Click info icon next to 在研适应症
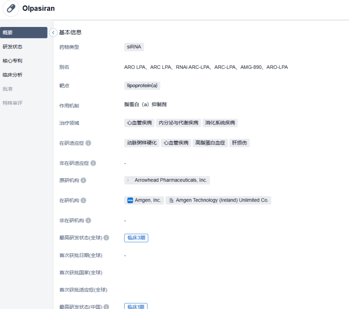Image resolution: width=349 pixels, height=309 pixels. point(88,143)
